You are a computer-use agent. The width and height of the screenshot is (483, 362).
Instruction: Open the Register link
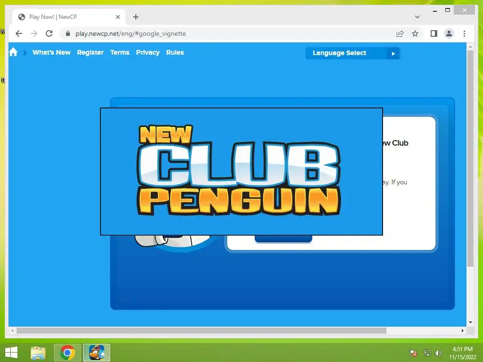[x=90, y=52]
